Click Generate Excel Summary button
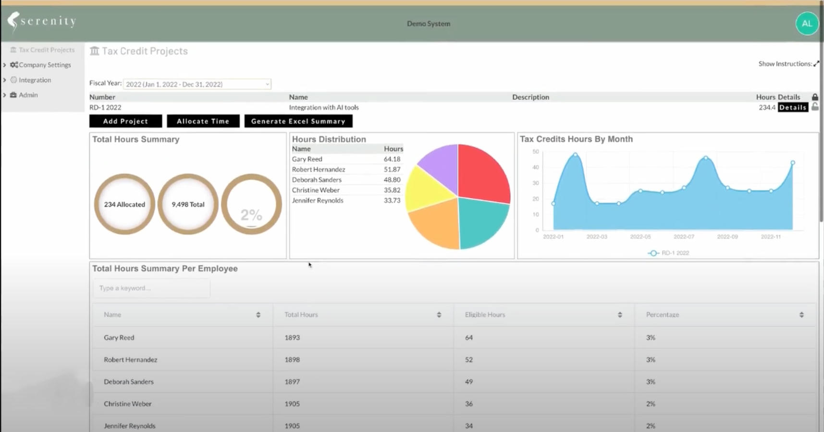The height and width of the screenshot is (432, 824). point(298,121)
